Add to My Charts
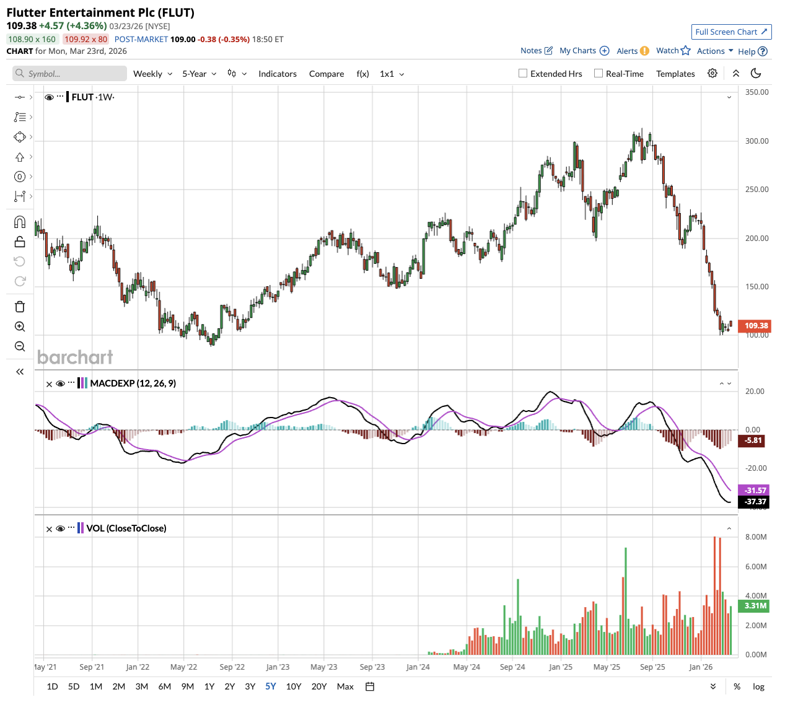Viewport: 798px width, 705px height. 584,51
